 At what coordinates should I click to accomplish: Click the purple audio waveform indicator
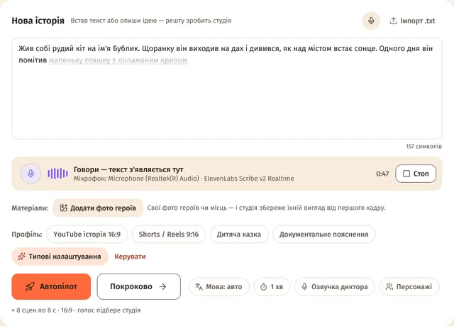coord(58,174)
